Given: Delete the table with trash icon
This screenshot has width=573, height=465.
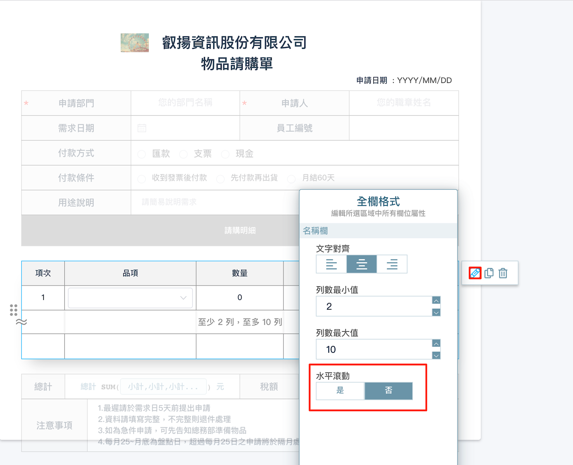Looking at the screenshot, I should (503, 273).
